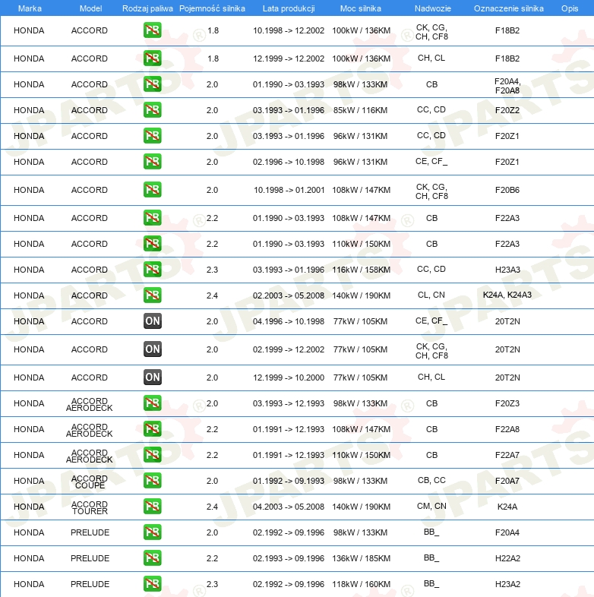Click petrol icon in Prelude F20A4 row
The width and height of the screenshot is (594, 597).
(153, 532)
